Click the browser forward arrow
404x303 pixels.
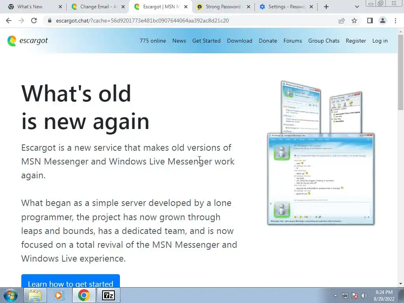click(21, 21)
